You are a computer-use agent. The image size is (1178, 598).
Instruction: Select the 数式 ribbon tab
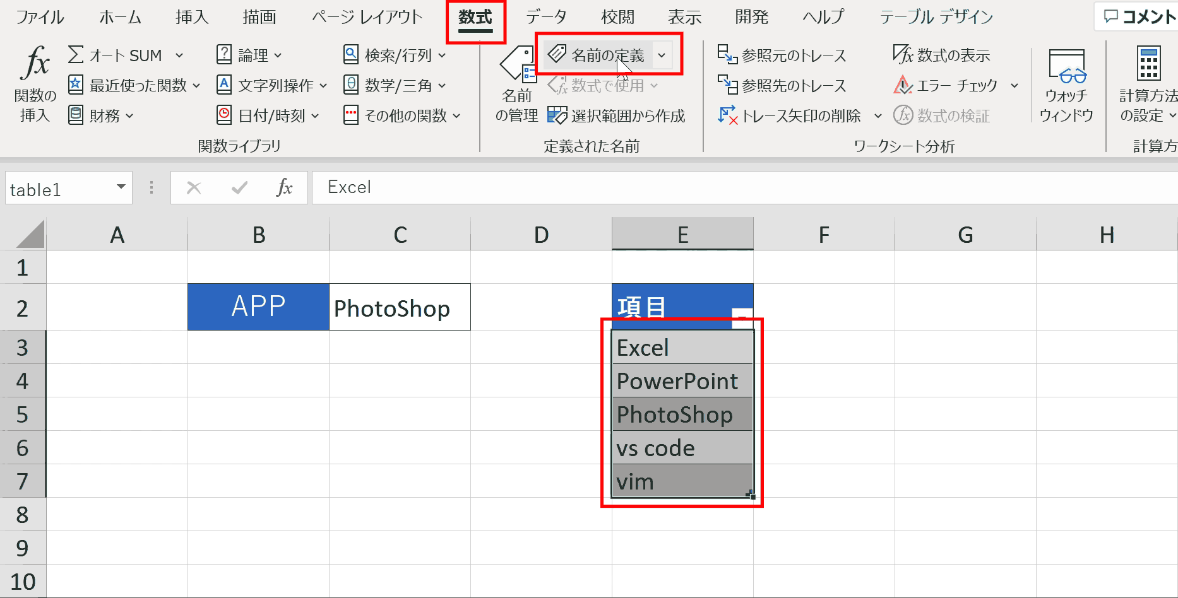pos(475,17)
